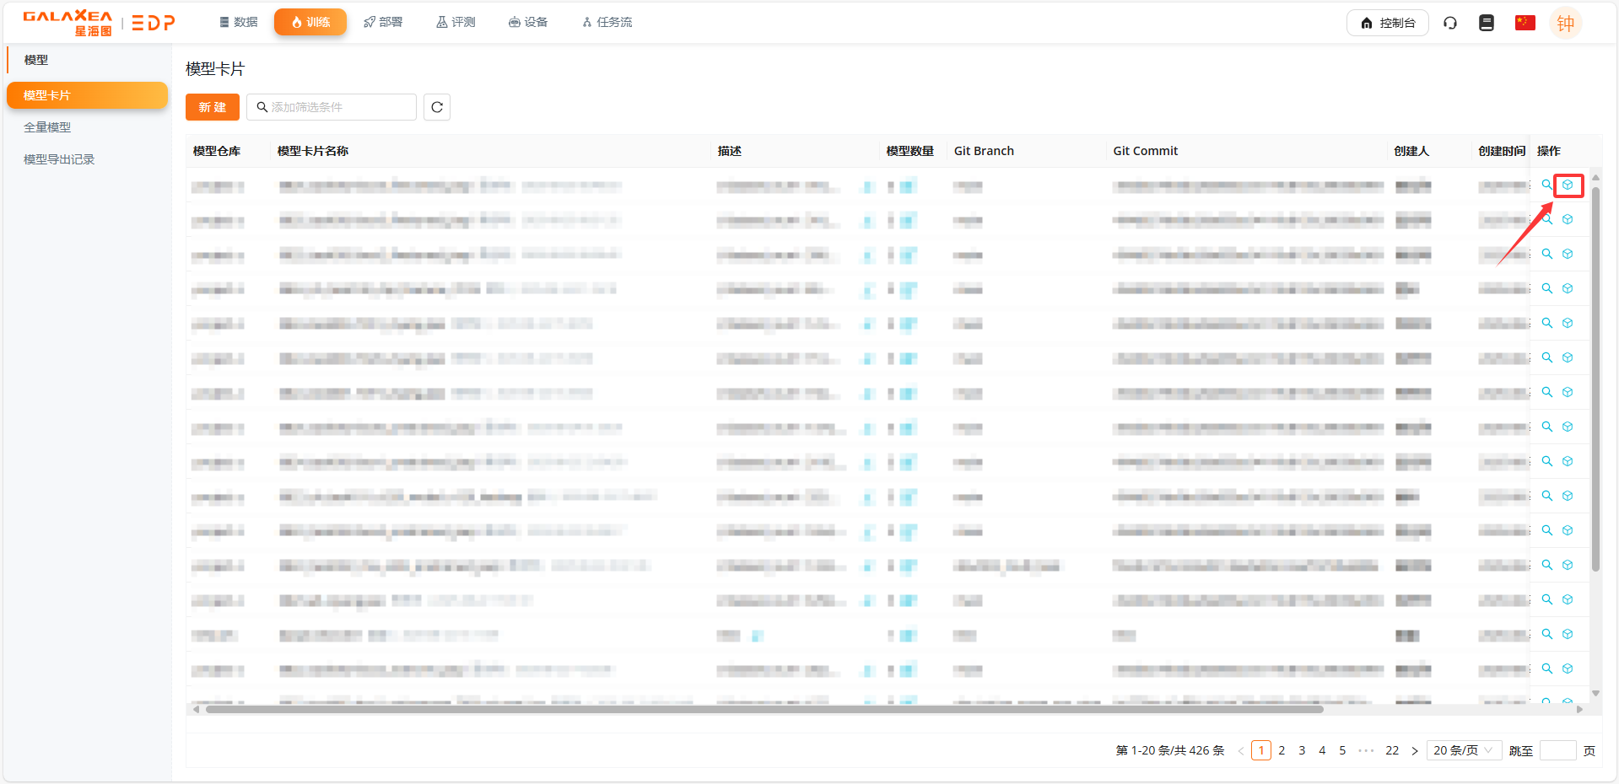Click the refresh icon beside the filter box
Viewport: 1619px width, 784px height.
pos(436,107)
